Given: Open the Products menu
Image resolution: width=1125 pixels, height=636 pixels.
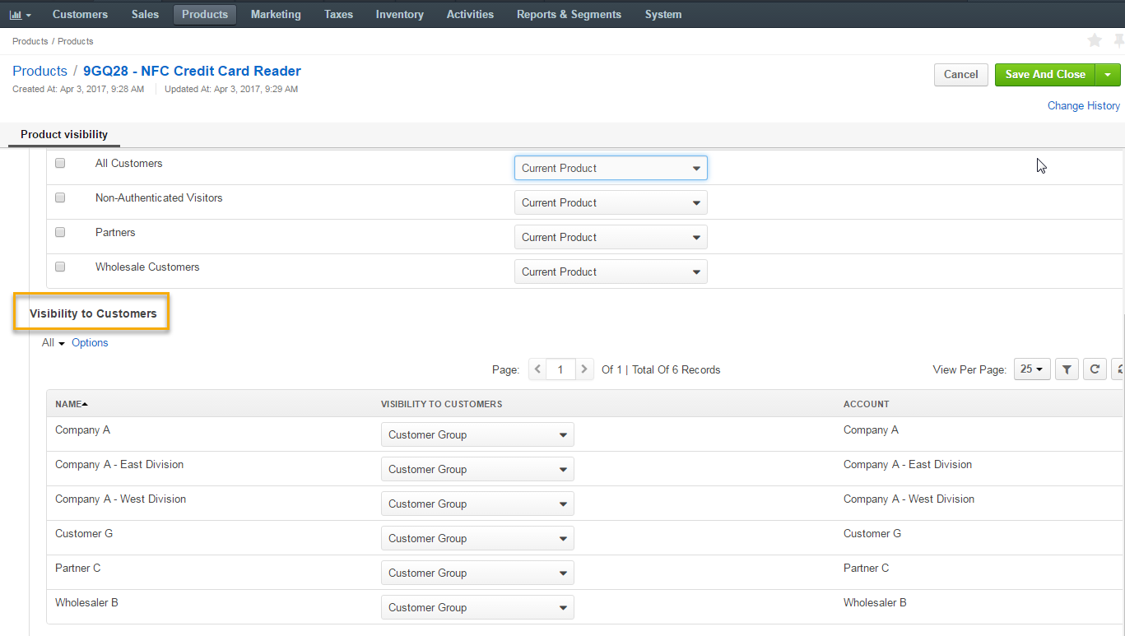Looking at the screenshot, I should click(x=205, y=15).
